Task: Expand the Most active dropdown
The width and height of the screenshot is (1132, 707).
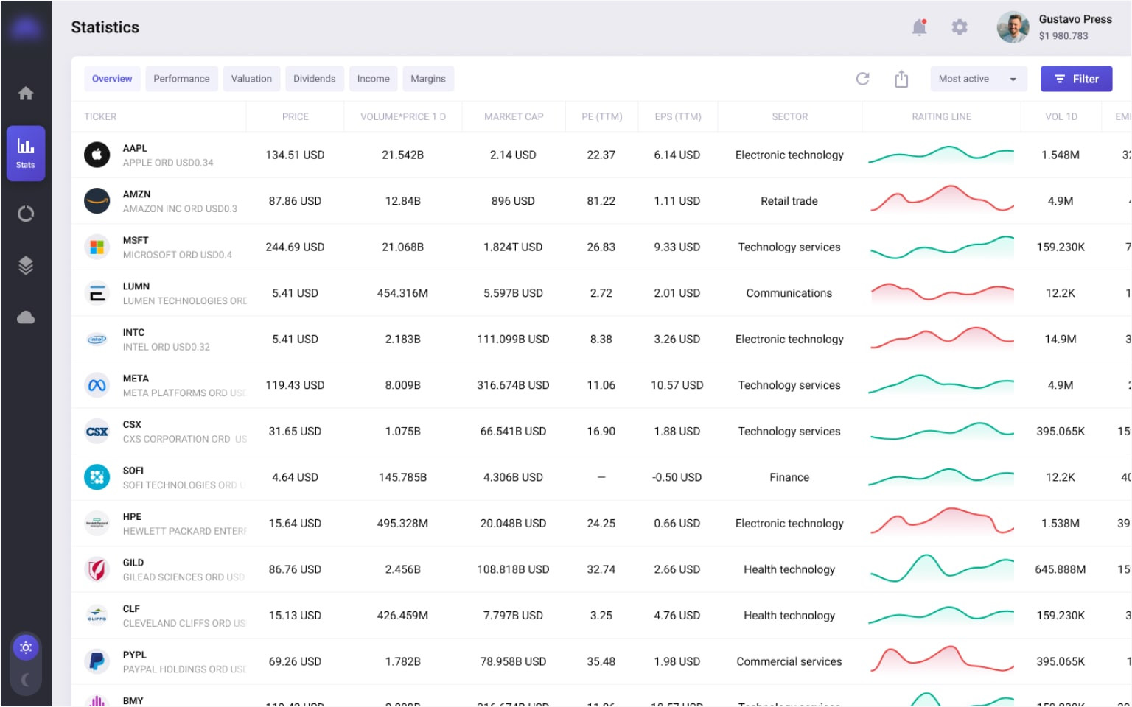Action: tap(977, 79)
